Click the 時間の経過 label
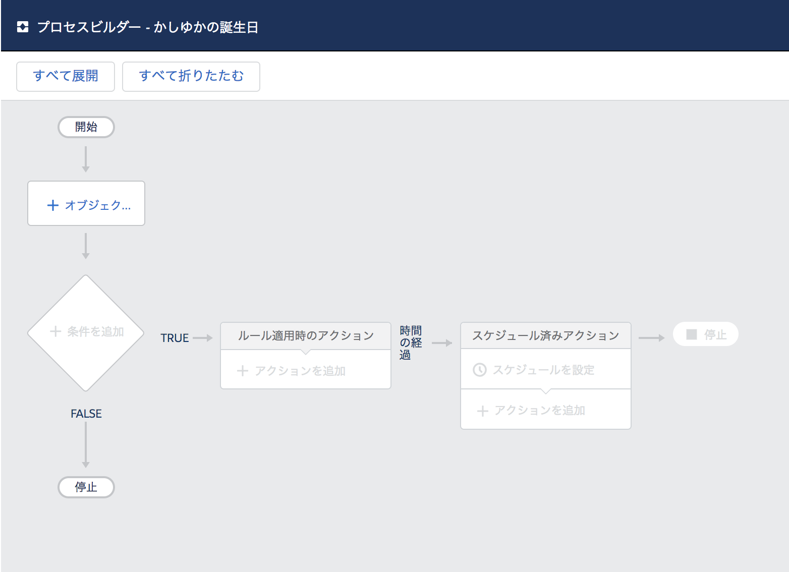This screenshot has height=572, width=789. click(x=411, y=343)
